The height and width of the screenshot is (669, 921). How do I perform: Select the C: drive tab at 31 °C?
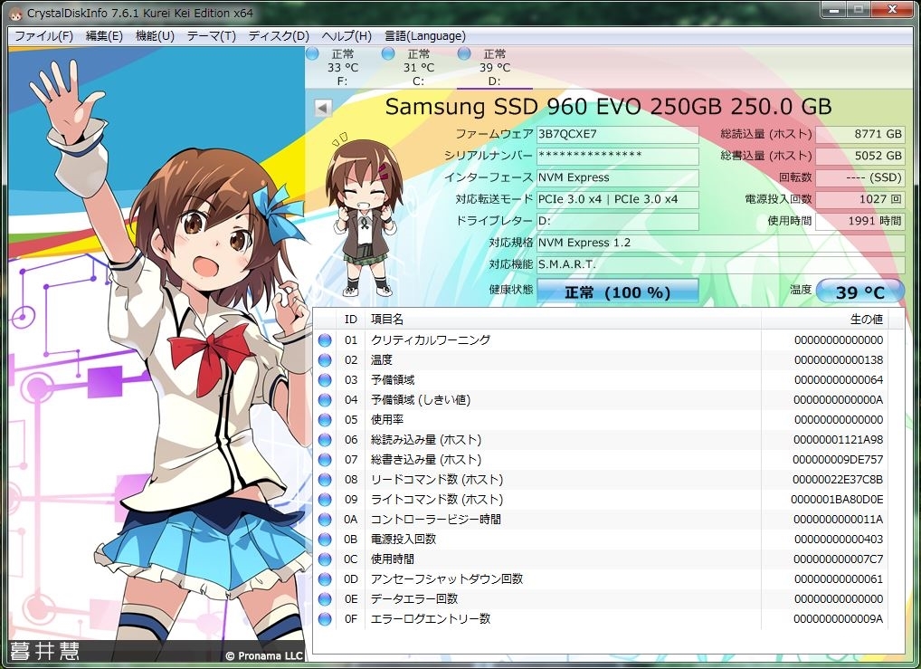(x=418, y=67)
